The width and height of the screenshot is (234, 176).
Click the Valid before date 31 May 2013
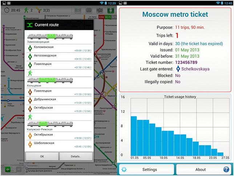pos(187,56)
